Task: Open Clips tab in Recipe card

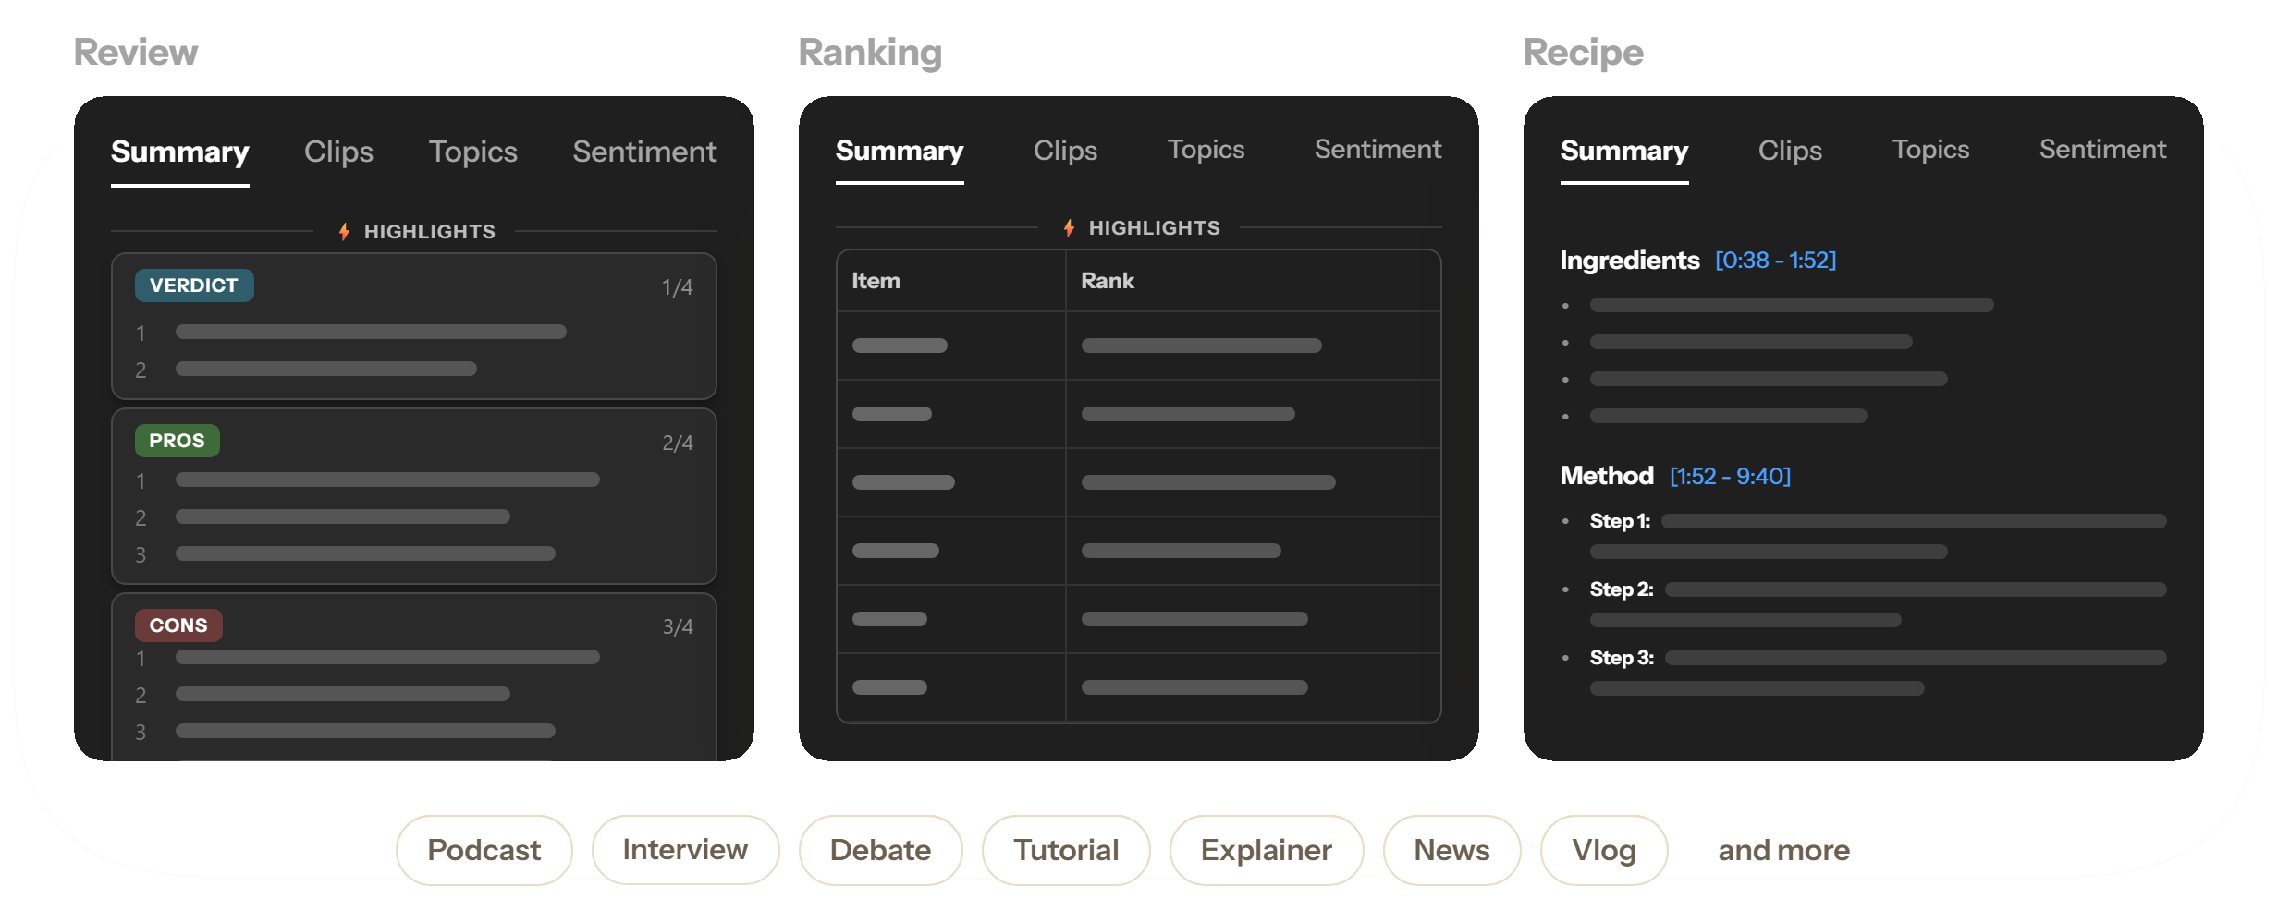Action: 1790,150
